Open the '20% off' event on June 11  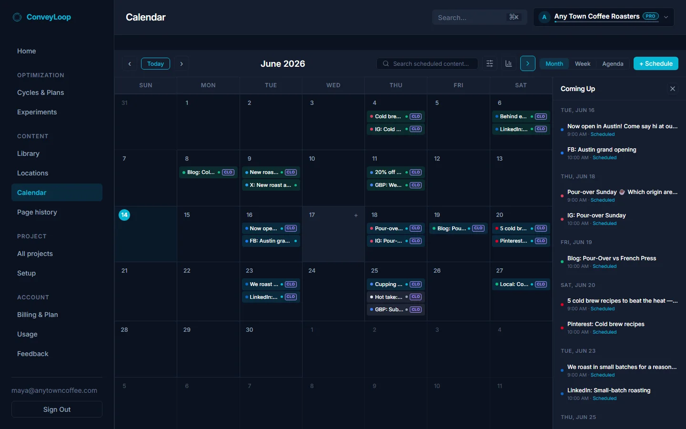pyautogui.click(x=396, y=172)
